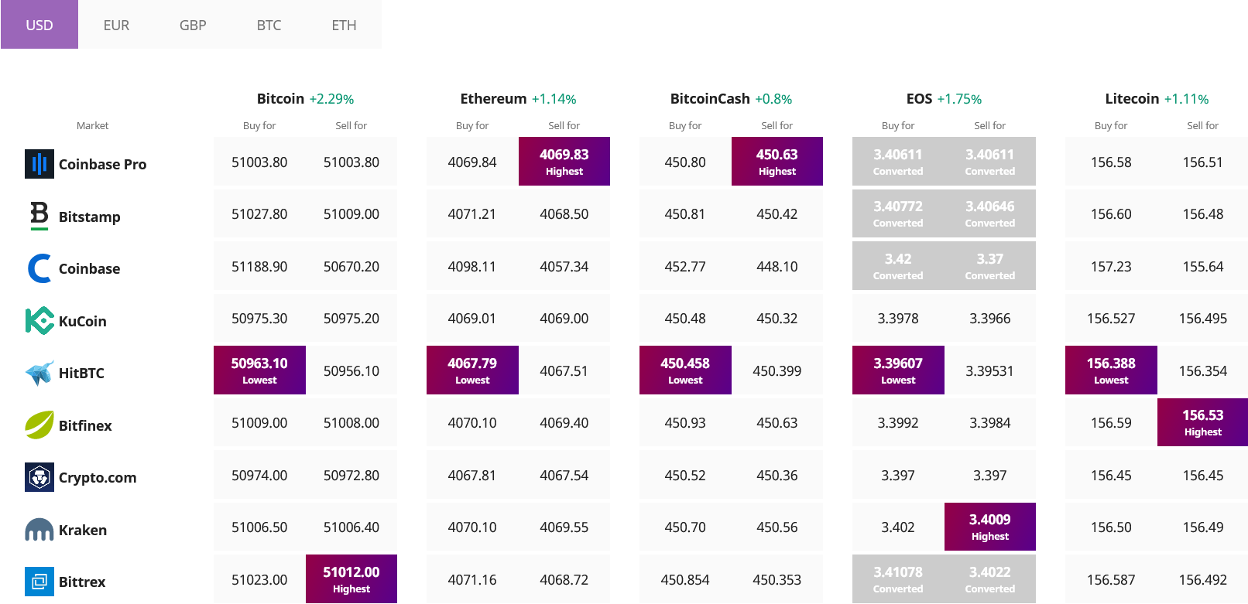Select HitBTC lowest BitcoinCash buy 450.458

point(685,370)
